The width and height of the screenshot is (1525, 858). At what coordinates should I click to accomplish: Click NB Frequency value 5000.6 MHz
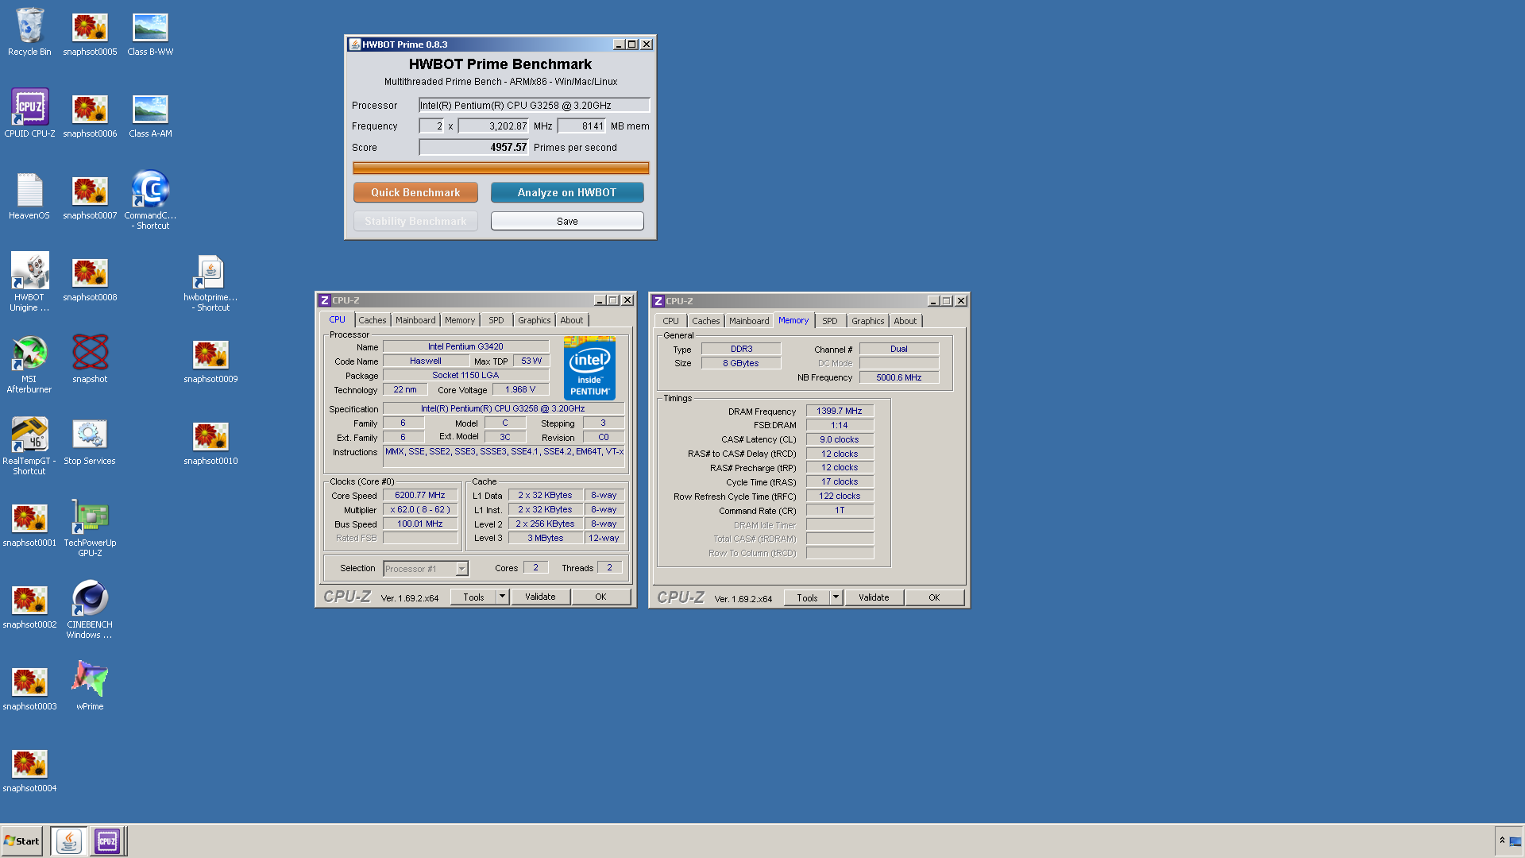[899, 377]
